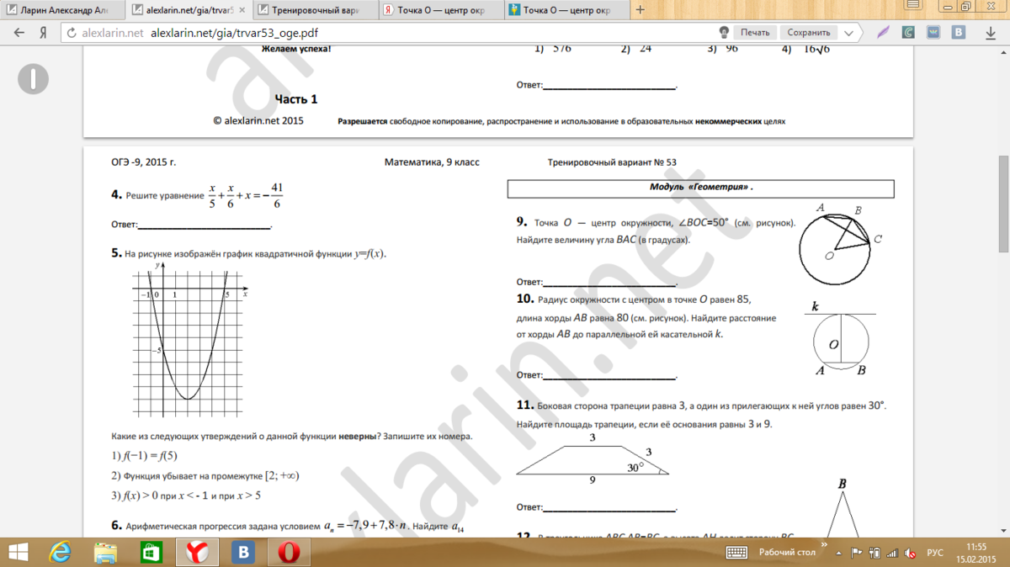1010x567 pixels.
Task: Click the 'Математика, 9 класс' header text
Action: pyautogui.click(x=432, y=162)
